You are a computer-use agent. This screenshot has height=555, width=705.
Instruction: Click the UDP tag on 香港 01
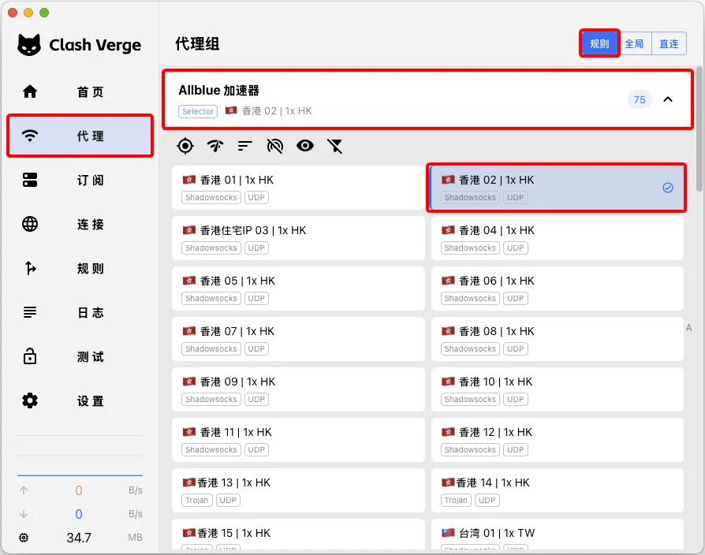(x=256, y=197)
